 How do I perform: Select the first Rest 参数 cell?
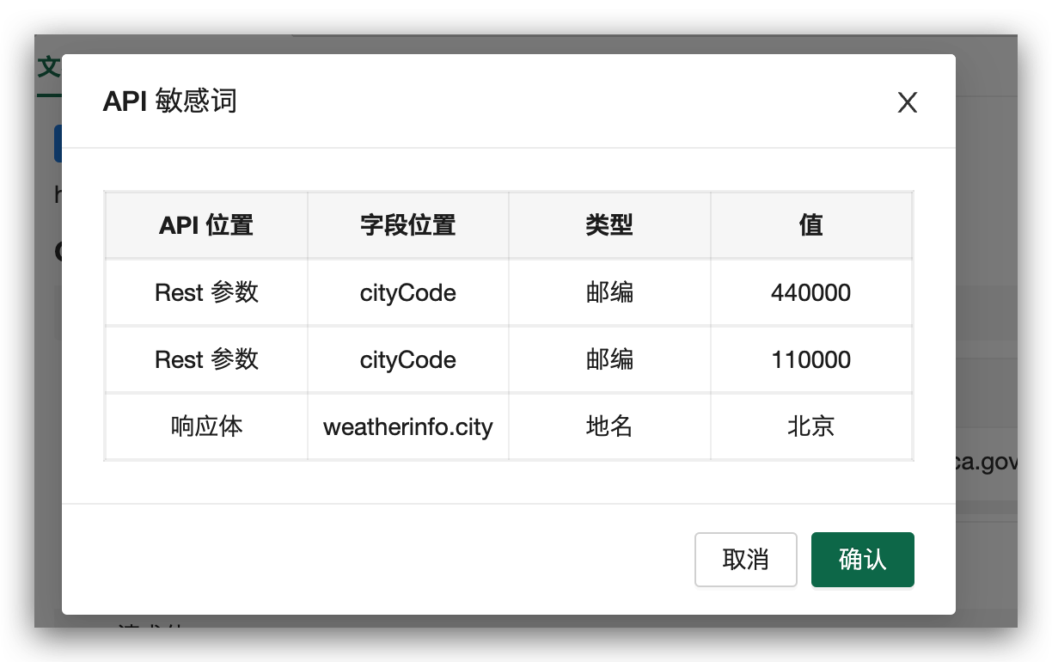[205, 292]
